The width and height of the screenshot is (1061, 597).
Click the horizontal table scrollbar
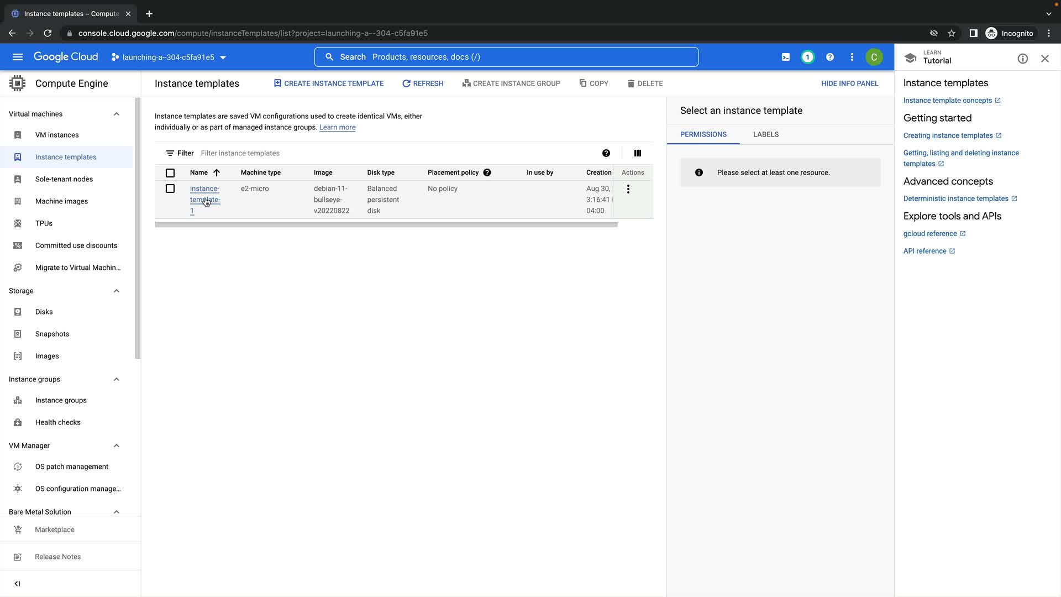click(386, 224)
